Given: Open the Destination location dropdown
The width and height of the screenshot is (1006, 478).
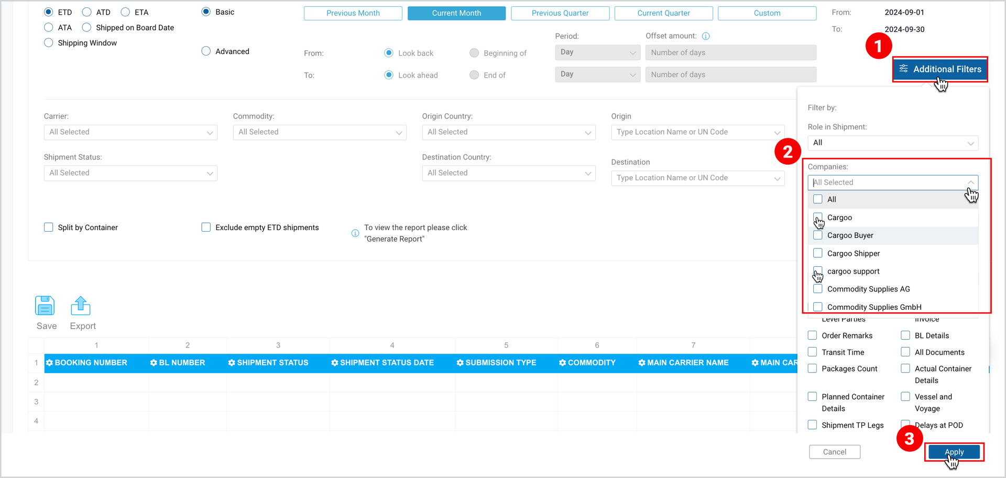Looking at the screenshot, I should click(698, 178).
